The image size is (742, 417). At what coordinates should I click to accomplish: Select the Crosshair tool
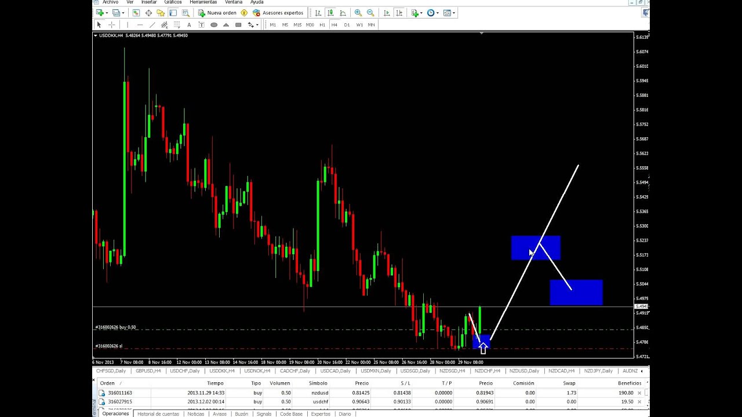click(112, 25)
